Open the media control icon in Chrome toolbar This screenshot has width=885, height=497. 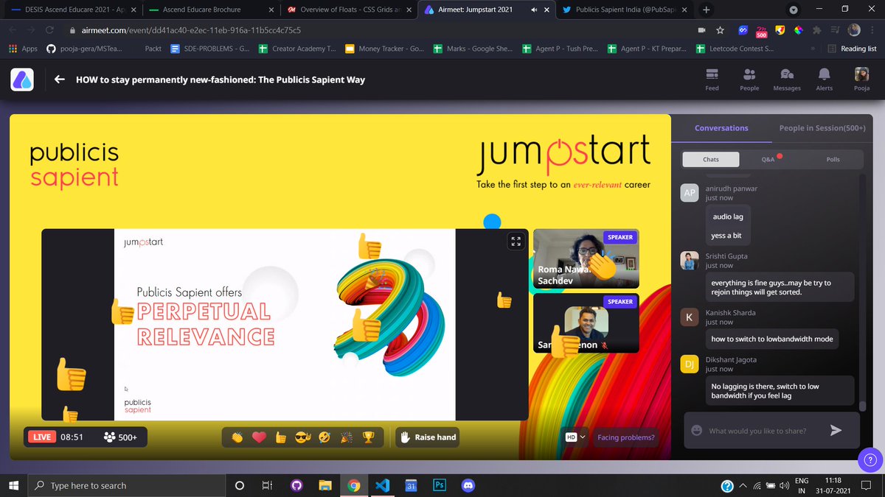click(x=835, y=30)
